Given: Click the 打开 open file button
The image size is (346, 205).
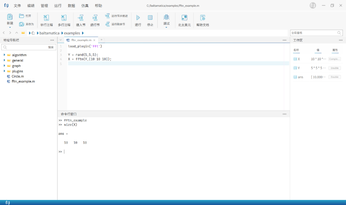Looking at the screenshot, I should [25, 16].
